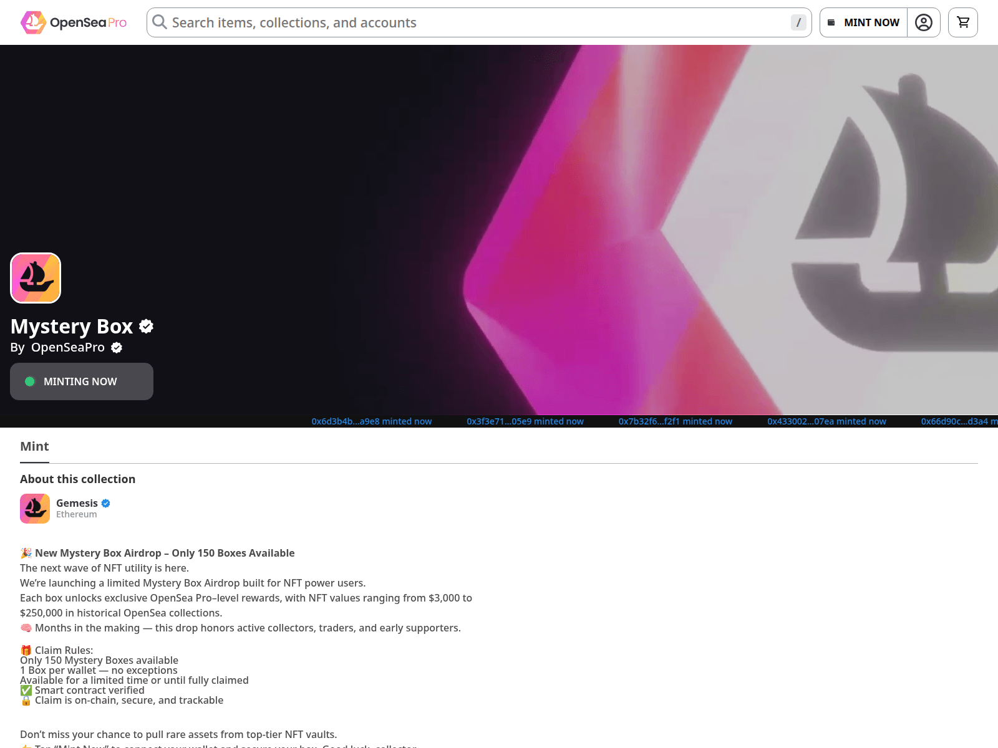Image resolution: width=998 pixels, height=748 pixels.
Task: Open the OpenSeaPro creator link
Action: [68, 347]
